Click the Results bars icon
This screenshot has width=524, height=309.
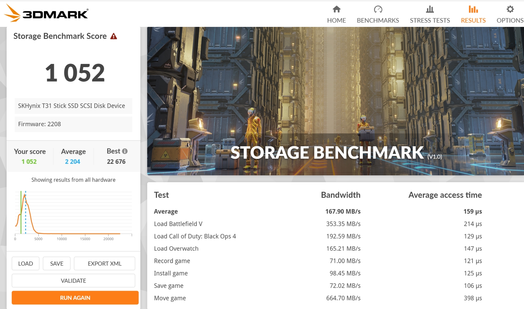473,9
